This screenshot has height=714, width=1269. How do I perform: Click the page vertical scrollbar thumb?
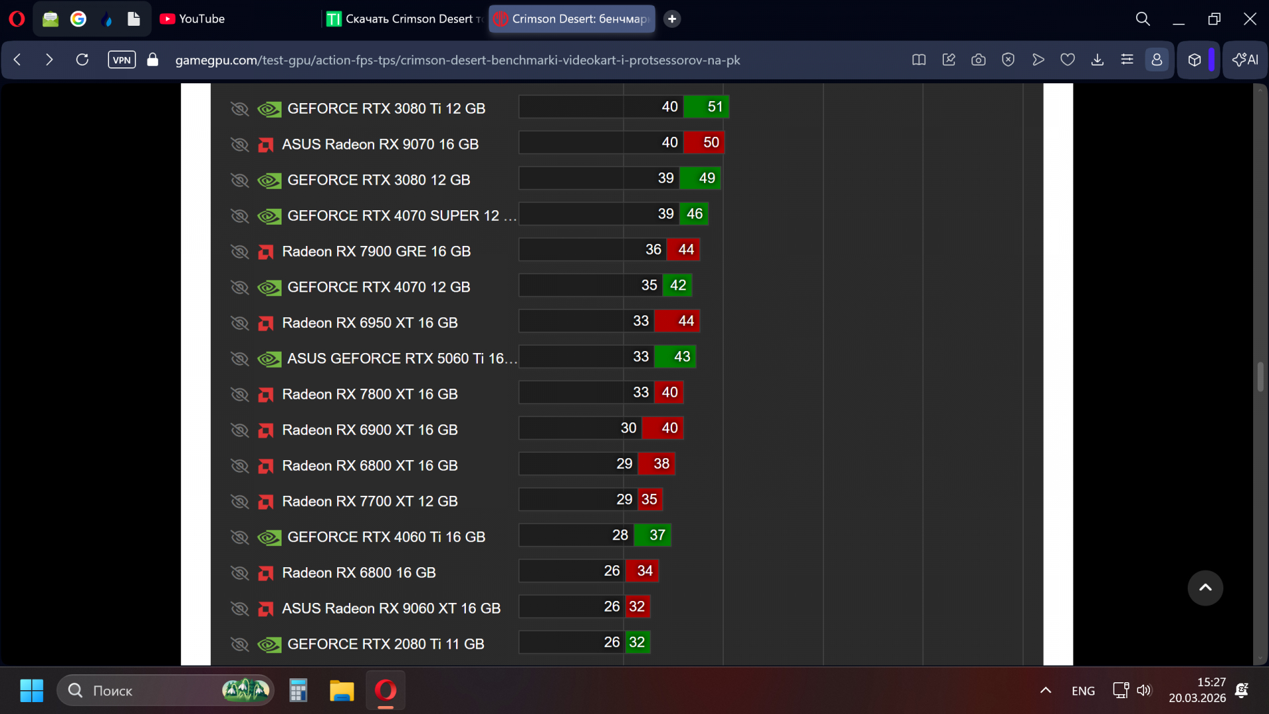(1260, 377)
